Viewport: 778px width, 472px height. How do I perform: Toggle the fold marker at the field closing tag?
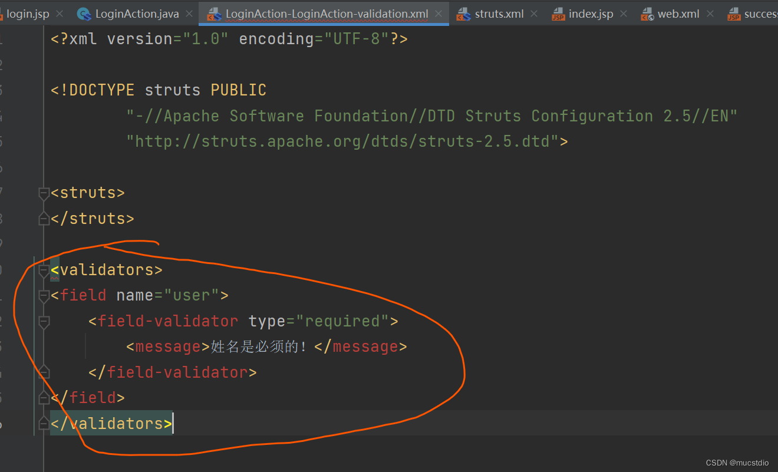[44, 397]
